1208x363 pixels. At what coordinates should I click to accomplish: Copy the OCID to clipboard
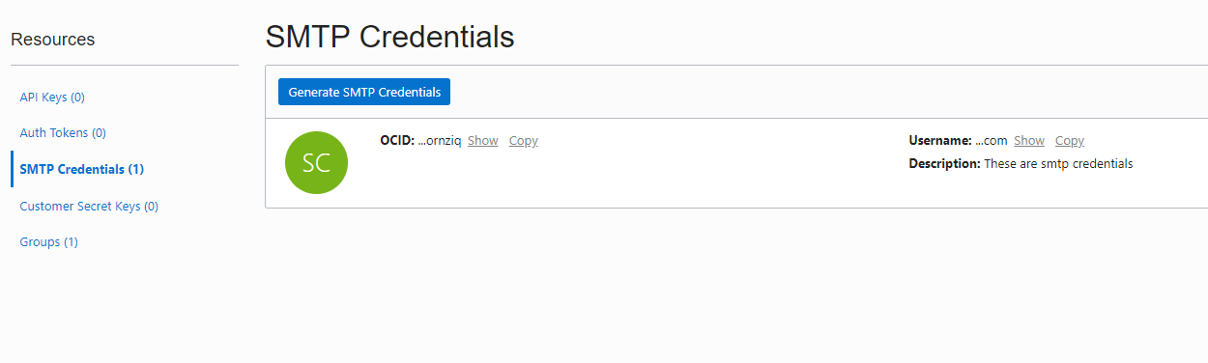[x=524, y=141]
